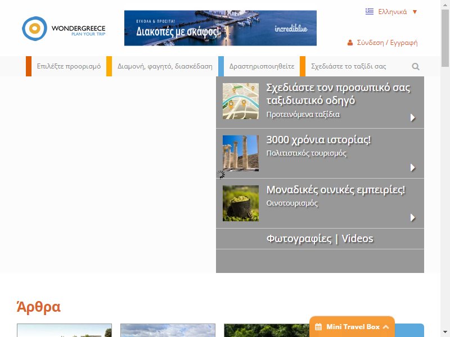Open the Δραστηριοποιηθείτε menu
Image resolution: width=450 pixels, height=337 pixels.
click(262, 66)
